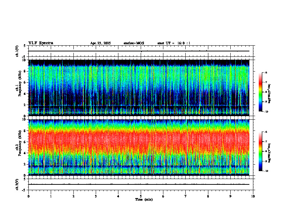Click the ch.3 voltage waveform trace
The width and height of the screenshot is (285, 220).
139,184
